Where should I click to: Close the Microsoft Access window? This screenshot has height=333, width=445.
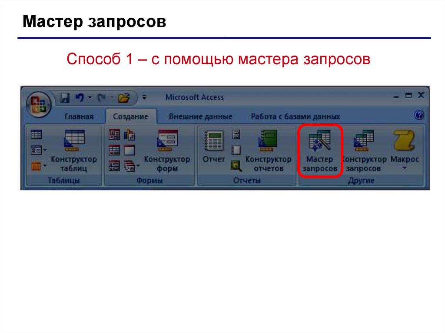421,95
